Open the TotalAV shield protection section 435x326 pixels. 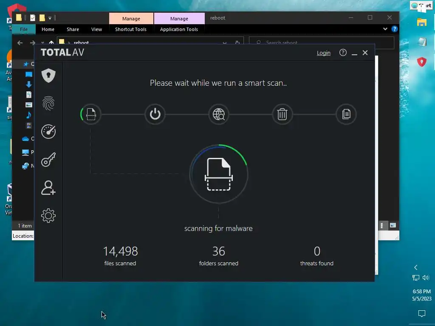point(48,76)
